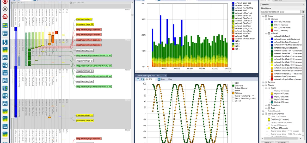Image resolution: width=307 pixels, height=143 pixels.
Task: Click the red snapshot camera icon in sidebar
Action: click(5, 17)
